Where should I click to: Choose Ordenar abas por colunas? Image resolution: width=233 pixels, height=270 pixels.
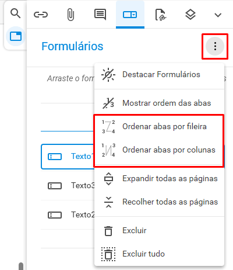[x=159, y=150]
